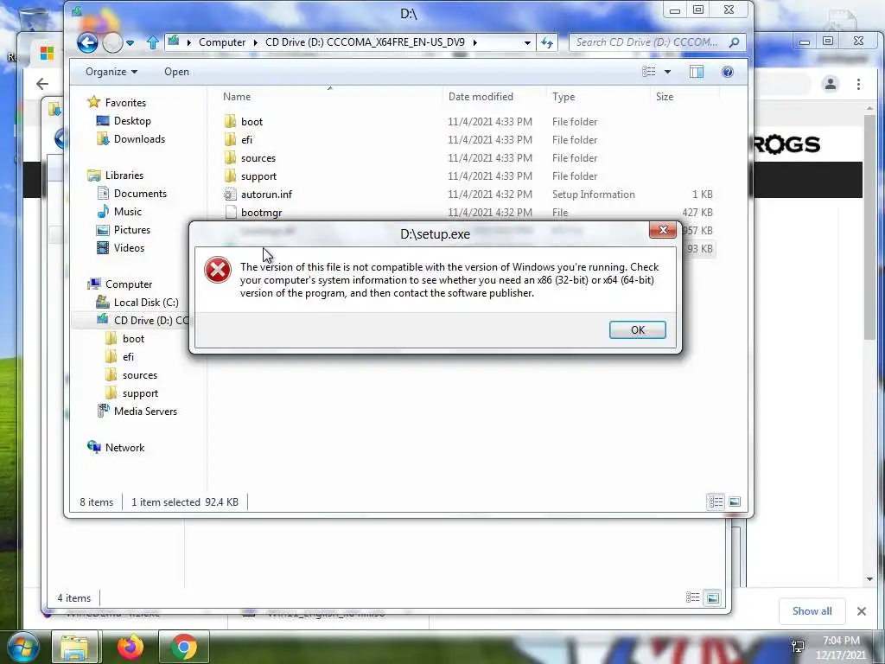Switch to details view in status bar
Screen dimensions: 885x664
coord(716,501)
